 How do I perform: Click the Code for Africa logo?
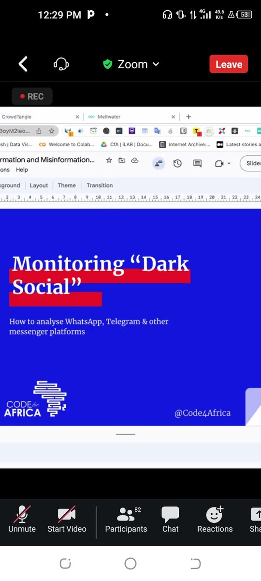point(35,399)
